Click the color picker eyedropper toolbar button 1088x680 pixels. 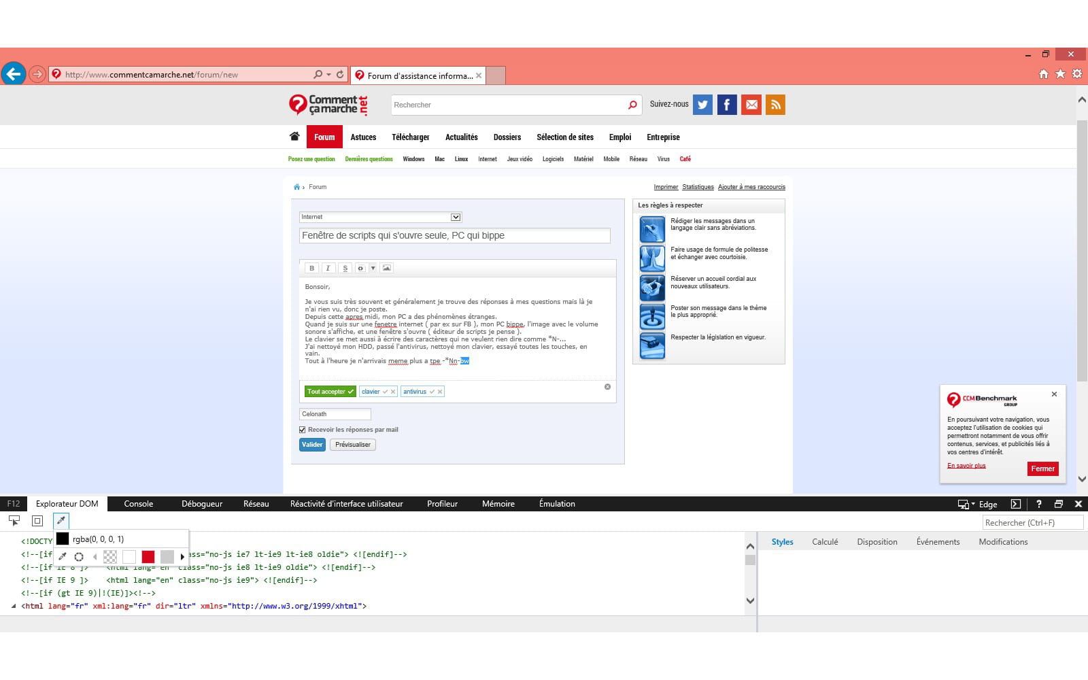[x=61, y=521]
